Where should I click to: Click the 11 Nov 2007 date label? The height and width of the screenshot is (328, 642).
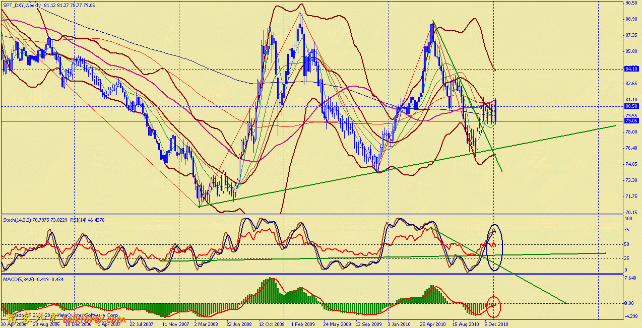point(175,325)
